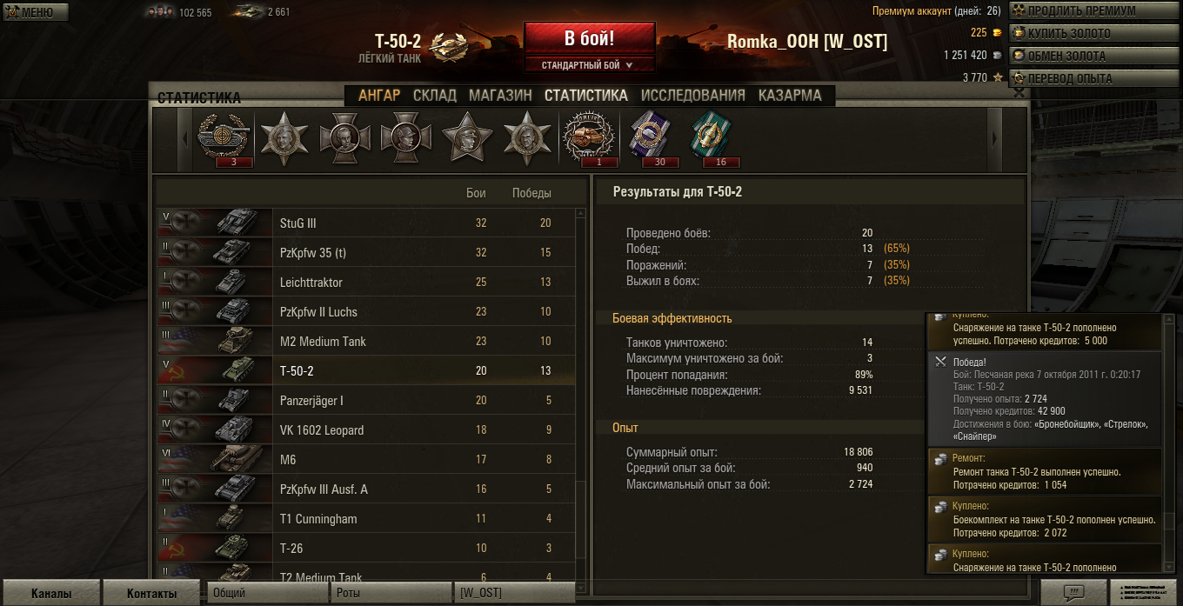This screenshot has width=1183, height=606.
Task: Click the medal icon with counter 3
Action: pyautogui.click(x=224, y=138)
